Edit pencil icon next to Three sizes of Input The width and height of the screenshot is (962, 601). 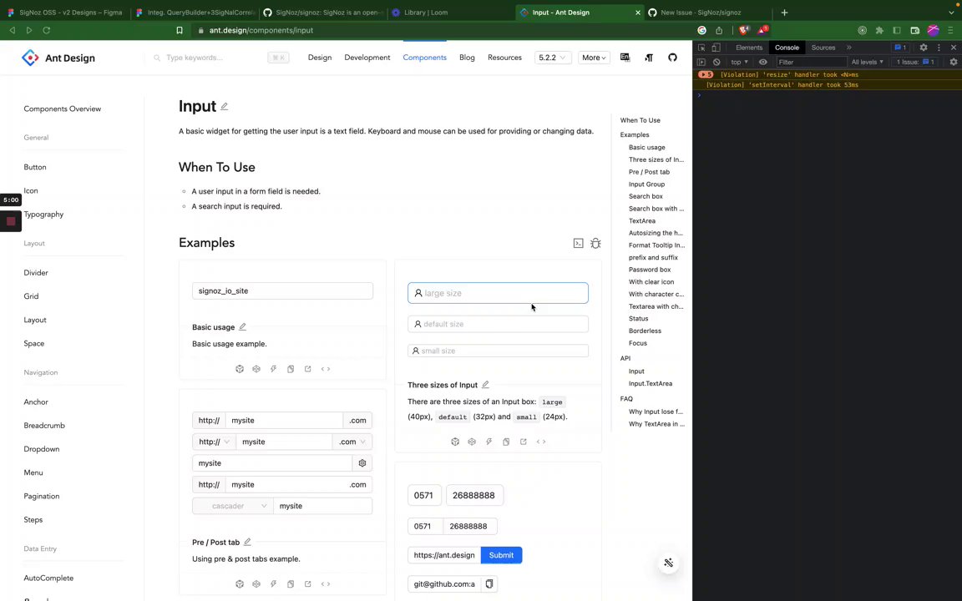click(x=485, y=385)
